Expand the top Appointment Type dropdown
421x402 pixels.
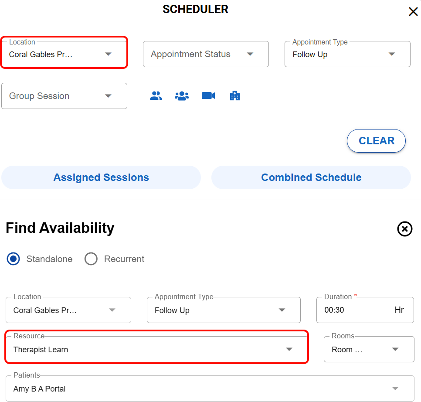click(347, 54)
